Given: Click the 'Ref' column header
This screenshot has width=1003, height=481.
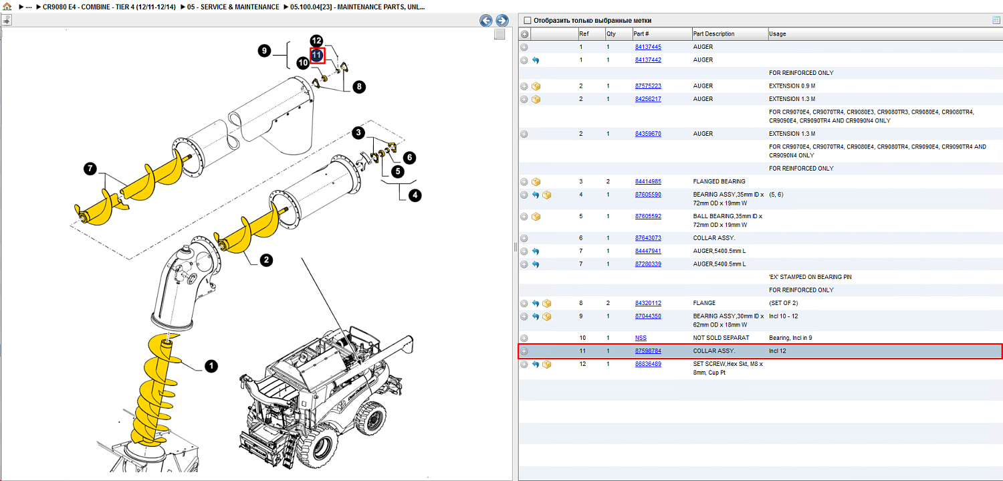Looking at the screenshot, I should coord(591,34).
